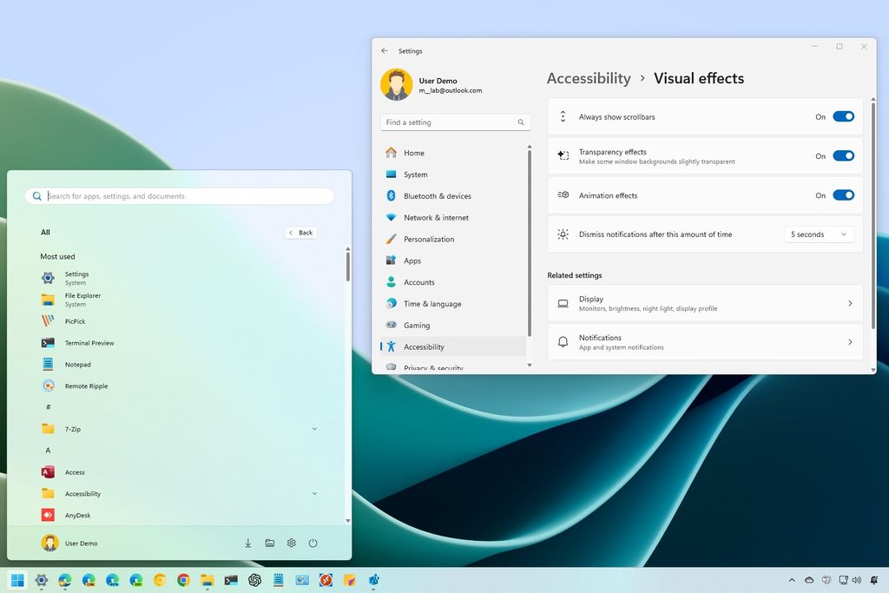889x593 pixels.
Task: Click the Back button in Start menu
Action: point(300,232)
